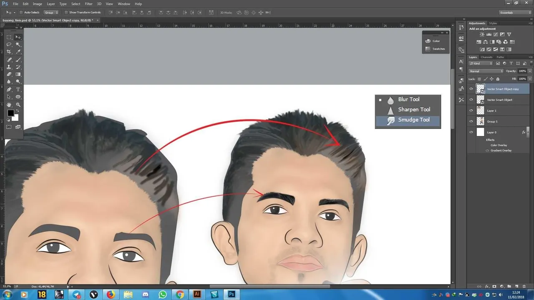Enable Show Transform Controls checkbox
Viewport: 534px width, 300px height.
coord(66,12)
